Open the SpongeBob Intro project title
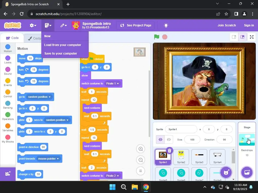Image resolution: width=258 pixels, height=193 pixels. [x=96, y=24]
